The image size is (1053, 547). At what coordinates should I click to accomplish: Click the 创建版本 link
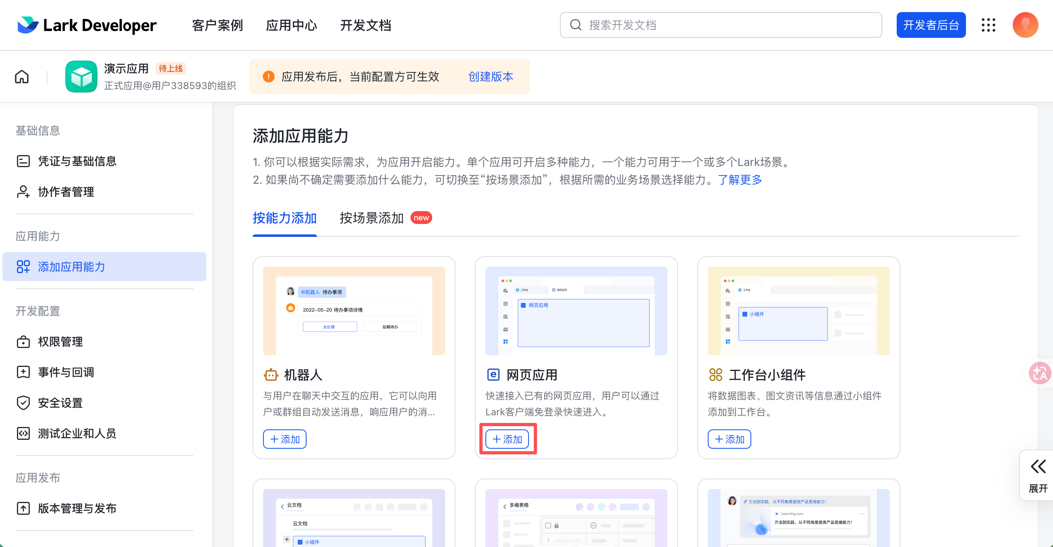click(490, 77)
